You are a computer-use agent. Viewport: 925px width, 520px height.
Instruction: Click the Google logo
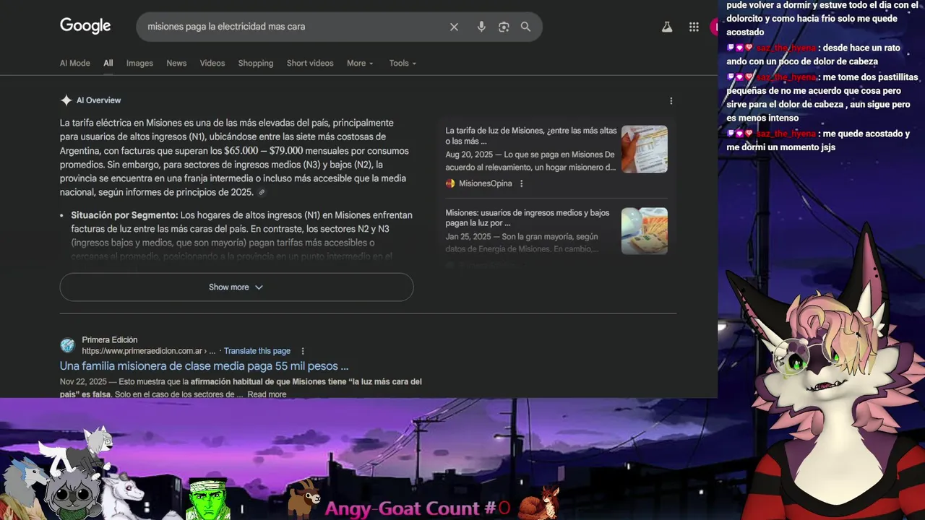coord(85,26)
